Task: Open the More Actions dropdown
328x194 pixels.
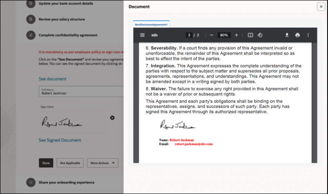Action: point(102,163)
